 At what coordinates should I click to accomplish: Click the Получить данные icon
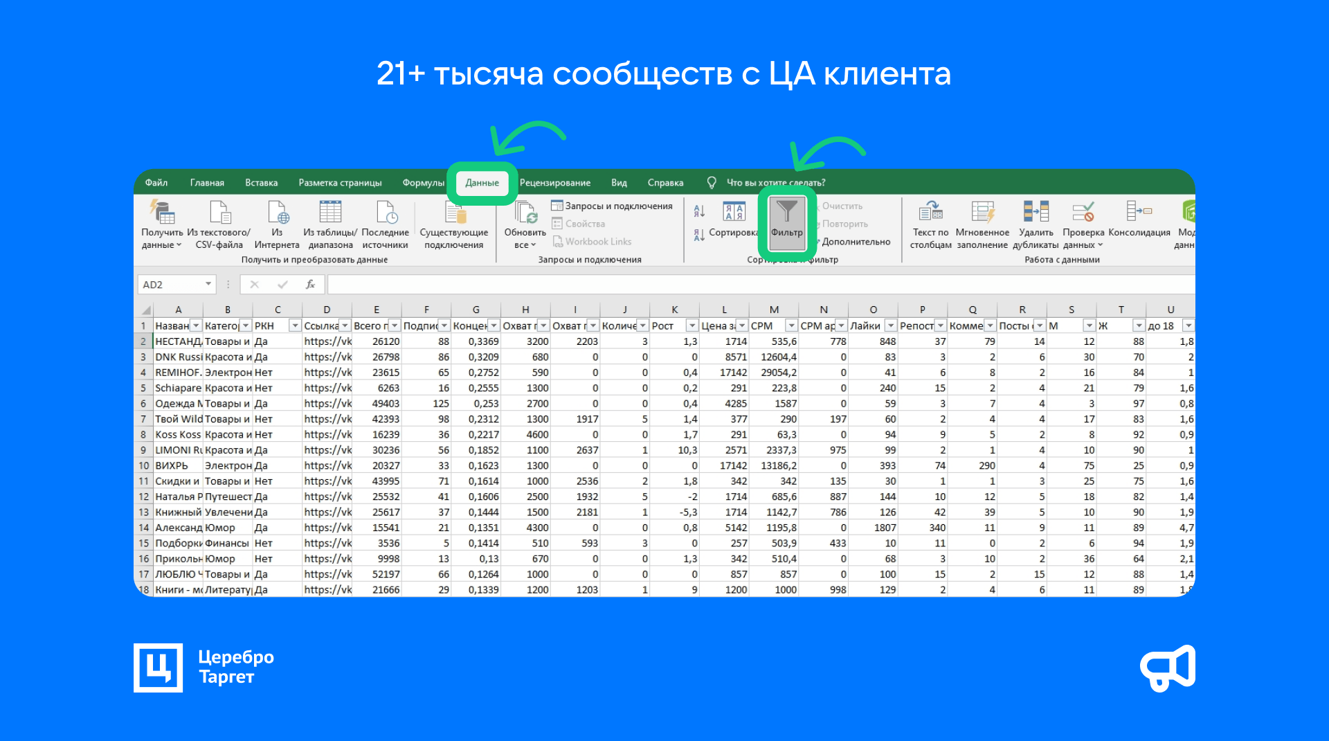(x=162, y=213)
